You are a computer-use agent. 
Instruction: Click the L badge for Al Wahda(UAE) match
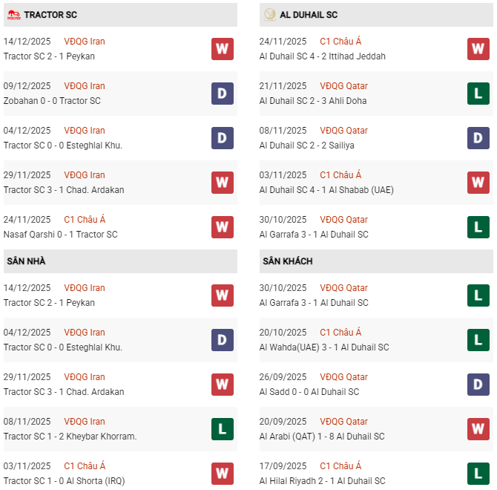[x=478, y=340]
